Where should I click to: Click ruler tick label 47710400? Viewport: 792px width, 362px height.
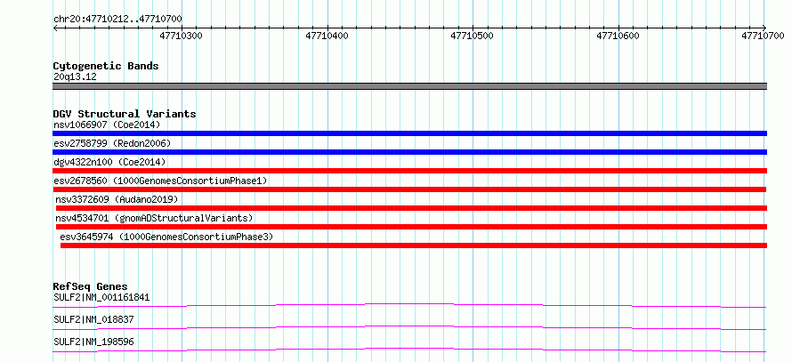click(x=327, y=36)
